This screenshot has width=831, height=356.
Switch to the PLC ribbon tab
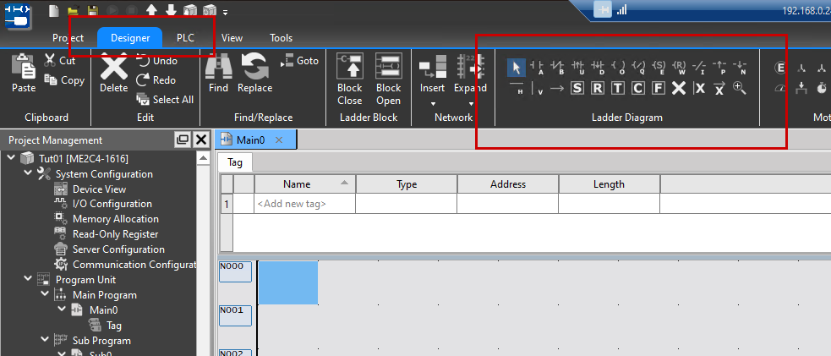(x=184, y=38)
